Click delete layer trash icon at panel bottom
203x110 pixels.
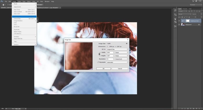(199, 109)
